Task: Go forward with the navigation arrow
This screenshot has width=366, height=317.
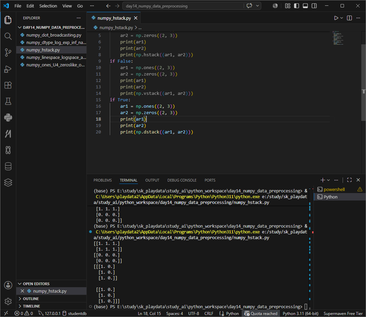Action: coord(117,6)
